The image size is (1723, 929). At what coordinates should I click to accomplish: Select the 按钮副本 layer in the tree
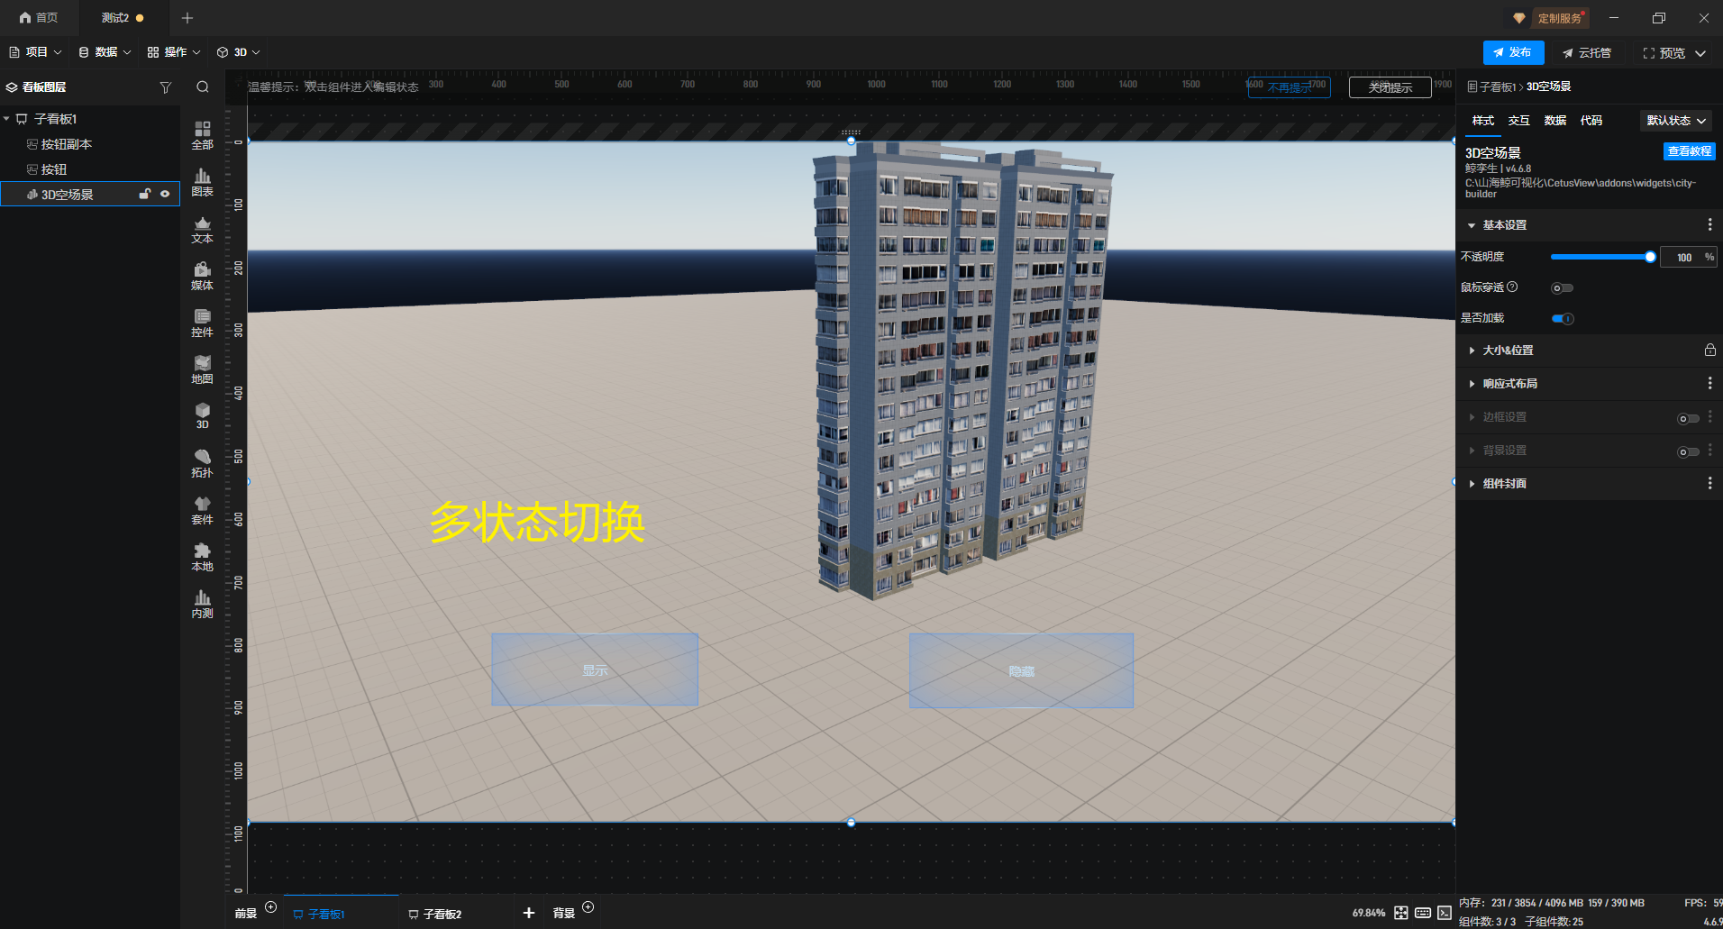pos(67,144)
